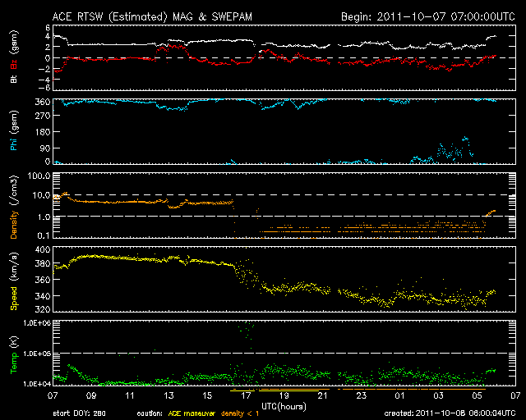Click the '1.0E+06' tick on the Temp axis
Viewport: 526px width, 420px height.
37,323
